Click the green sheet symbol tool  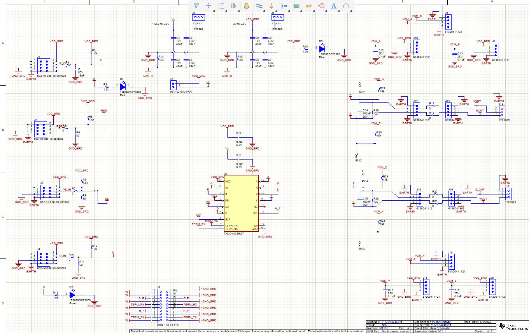pos(296,6)
